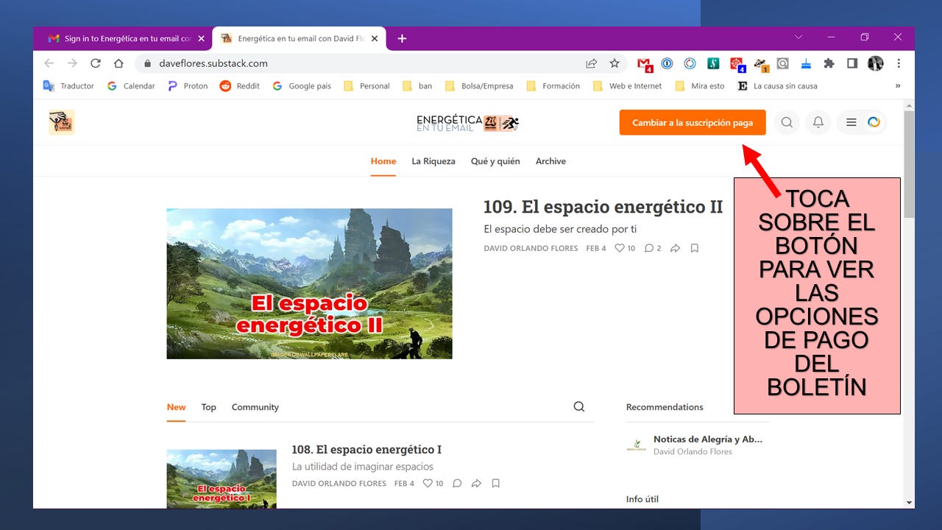Click the publication logo at top left
This screenshot has height=530, width=942.
pyautogui.click(x=62, y=122)
